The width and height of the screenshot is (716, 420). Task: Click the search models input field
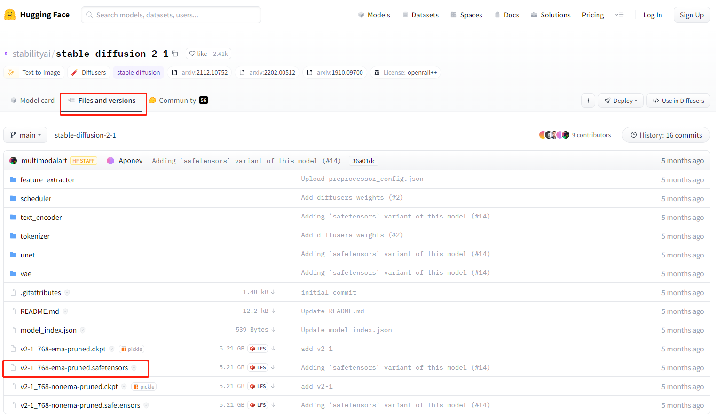[171, 15]
